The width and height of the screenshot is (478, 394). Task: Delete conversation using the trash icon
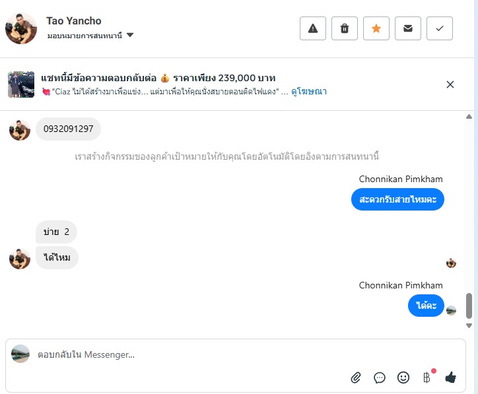345,28
